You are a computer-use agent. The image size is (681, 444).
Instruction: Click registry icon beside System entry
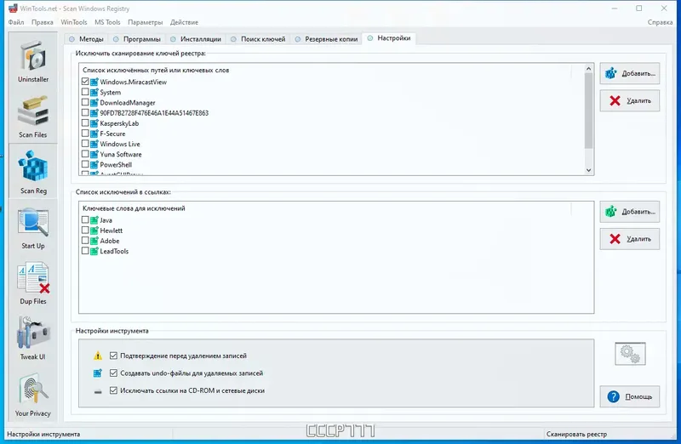tap(94, 92)
